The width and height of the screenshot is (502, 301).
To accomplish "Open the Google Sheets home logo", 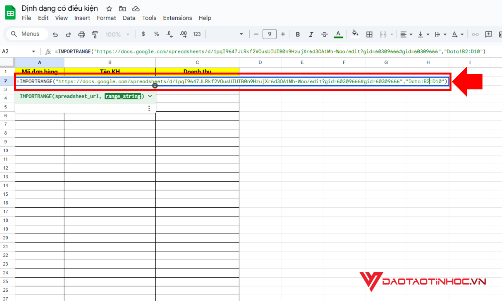I will pos(10,13).
